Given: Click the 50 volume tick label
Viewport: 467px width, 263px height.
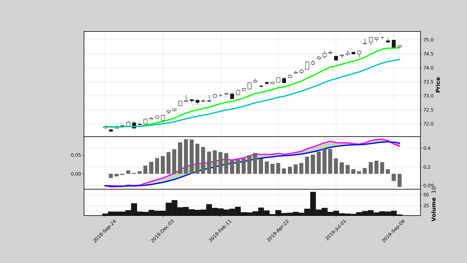Looking at the screenshot, I should pyautogui.click(x=426, y=195).
